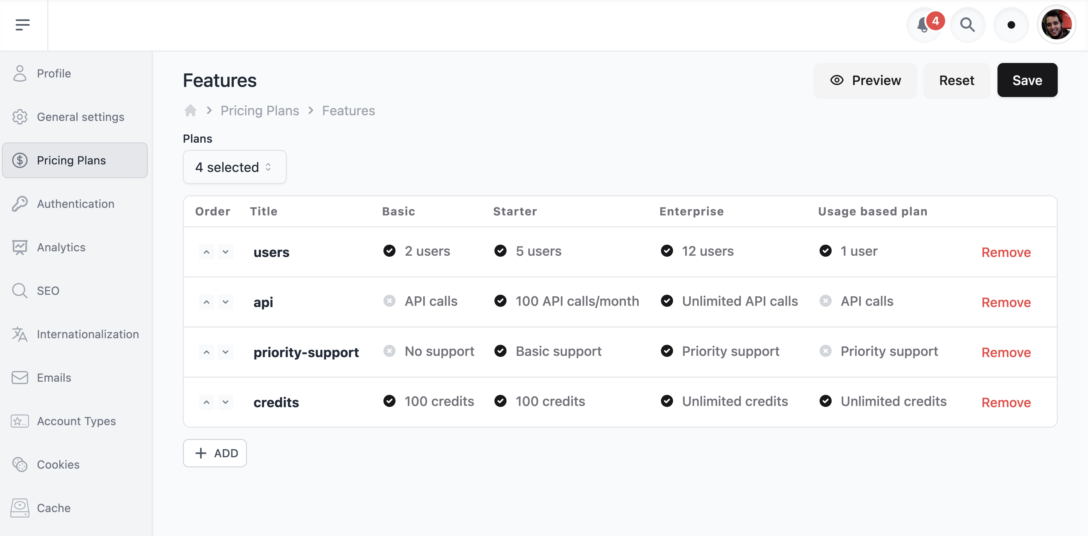Click the hamburger menu icon
Image resolution: width=1088 pixels, height=536 pixels.
point(24,25)
